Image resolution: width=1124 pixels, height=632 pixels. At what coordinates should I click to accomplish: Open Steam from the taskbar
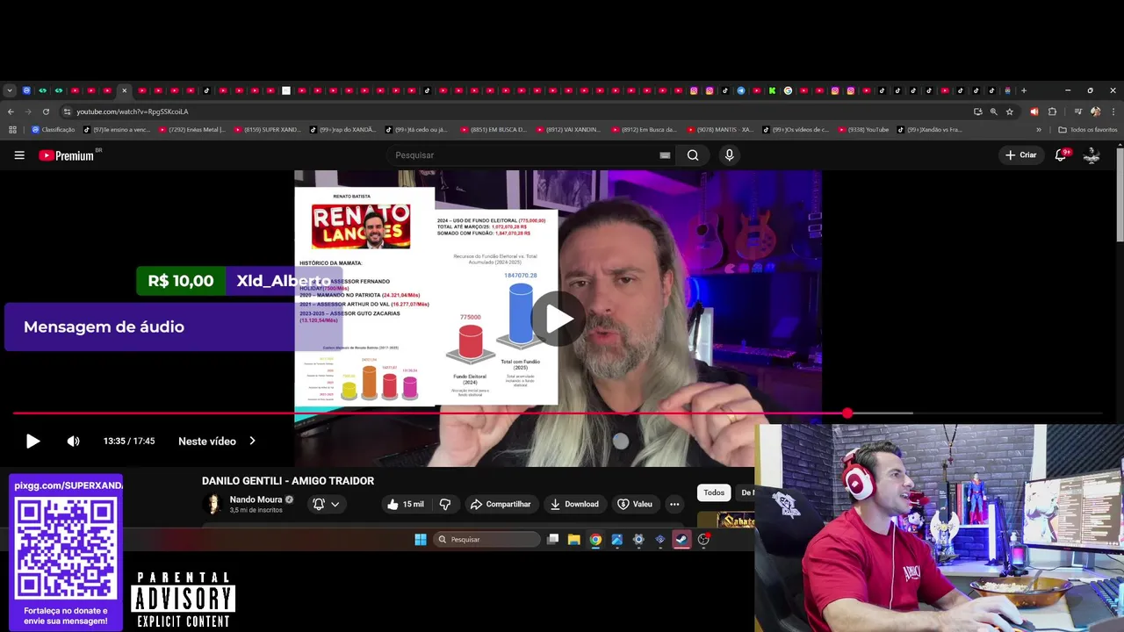point(681,540)
